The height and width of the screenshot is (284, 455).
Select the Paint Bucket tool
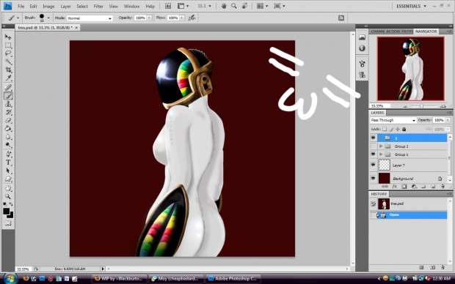click(x=8, y=129)
